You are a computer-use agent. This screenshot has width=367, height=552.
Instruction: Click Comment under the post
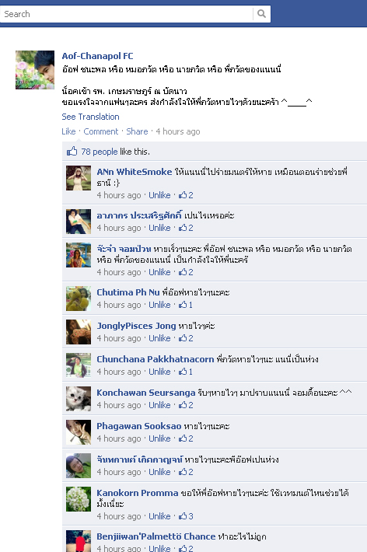point(101,131)
